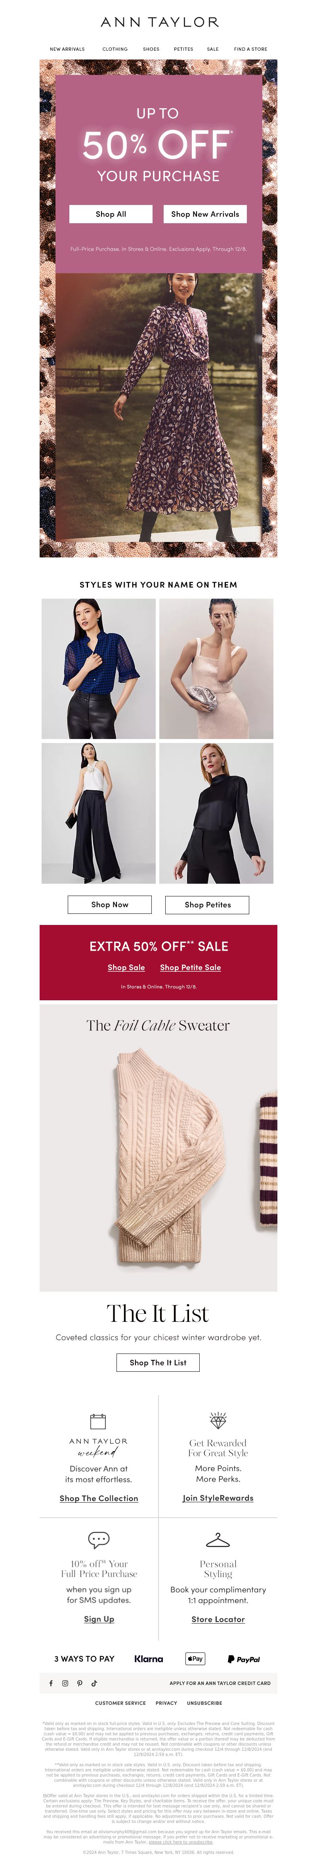This screenshot has width=317, height=1861.
Task: Open the Pinterest icon in footer
Action: [x=79, y=1683]
